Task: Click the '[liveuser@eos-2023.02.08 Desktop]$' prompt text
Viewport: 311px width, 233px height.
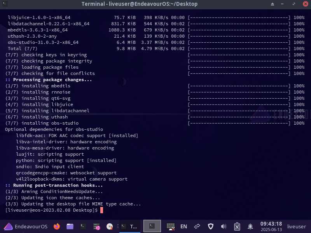Action: point(51,210)
